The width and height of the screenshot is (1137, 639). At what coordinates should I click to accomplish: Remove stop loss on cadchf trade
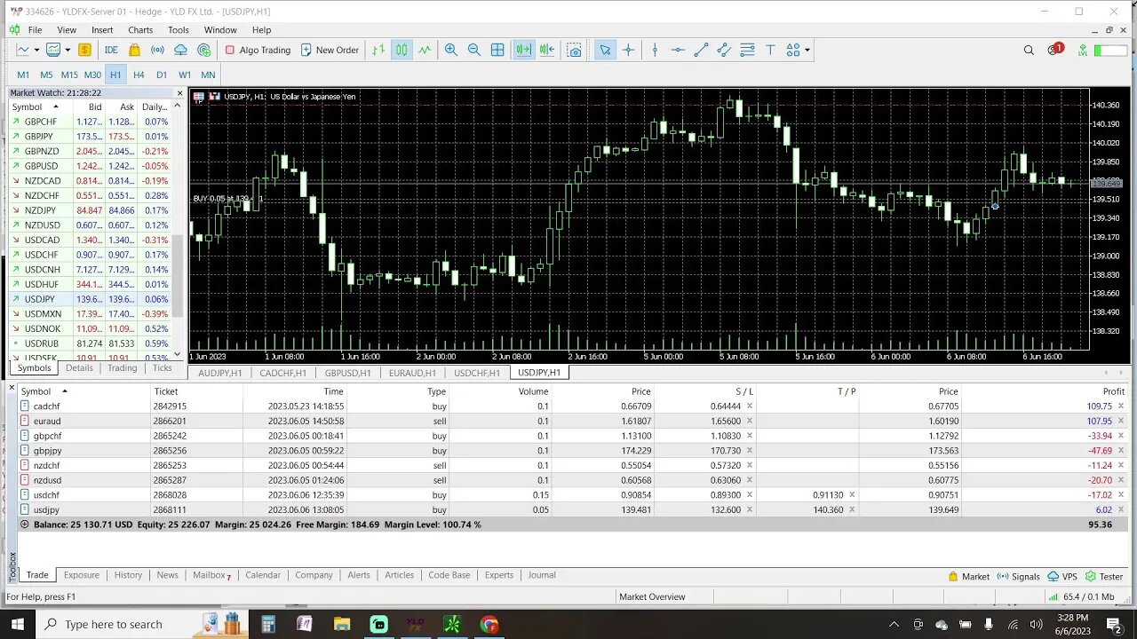pyautogui.click(x=750, y=406)
